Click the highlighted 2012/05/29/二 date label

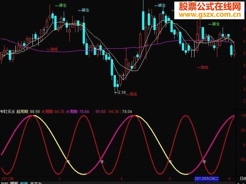point(207,179)
